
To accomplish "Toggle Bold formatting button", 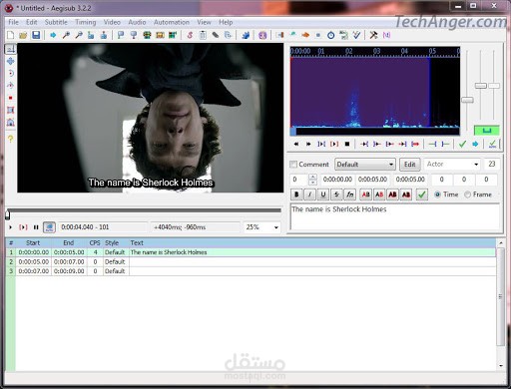I will (296, 194).
